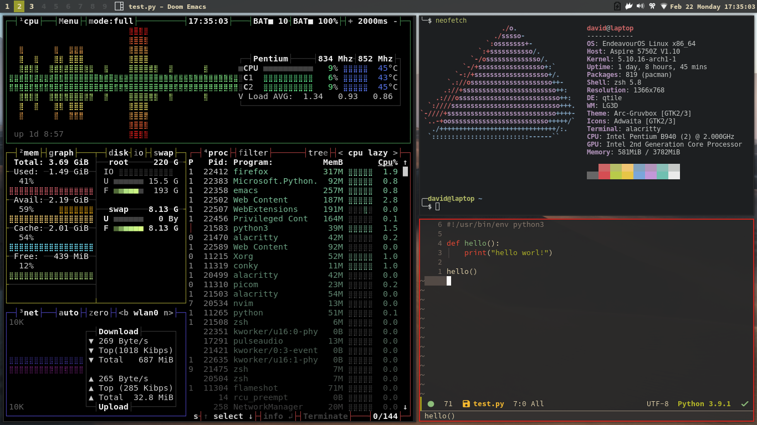
Task: Toggle auto scaling in the net box
Action: (69, 313)
